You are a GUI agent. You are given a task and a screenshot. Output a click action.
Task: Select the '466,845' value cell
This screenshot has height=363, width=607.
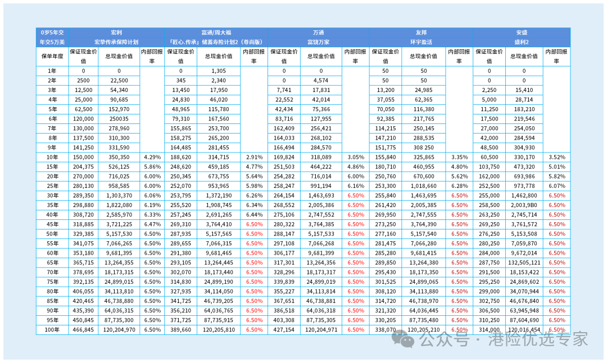pos(83,330)
